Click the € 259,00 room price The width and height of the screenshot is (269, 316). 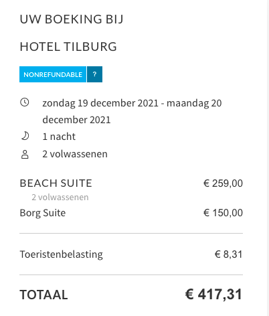223,183
